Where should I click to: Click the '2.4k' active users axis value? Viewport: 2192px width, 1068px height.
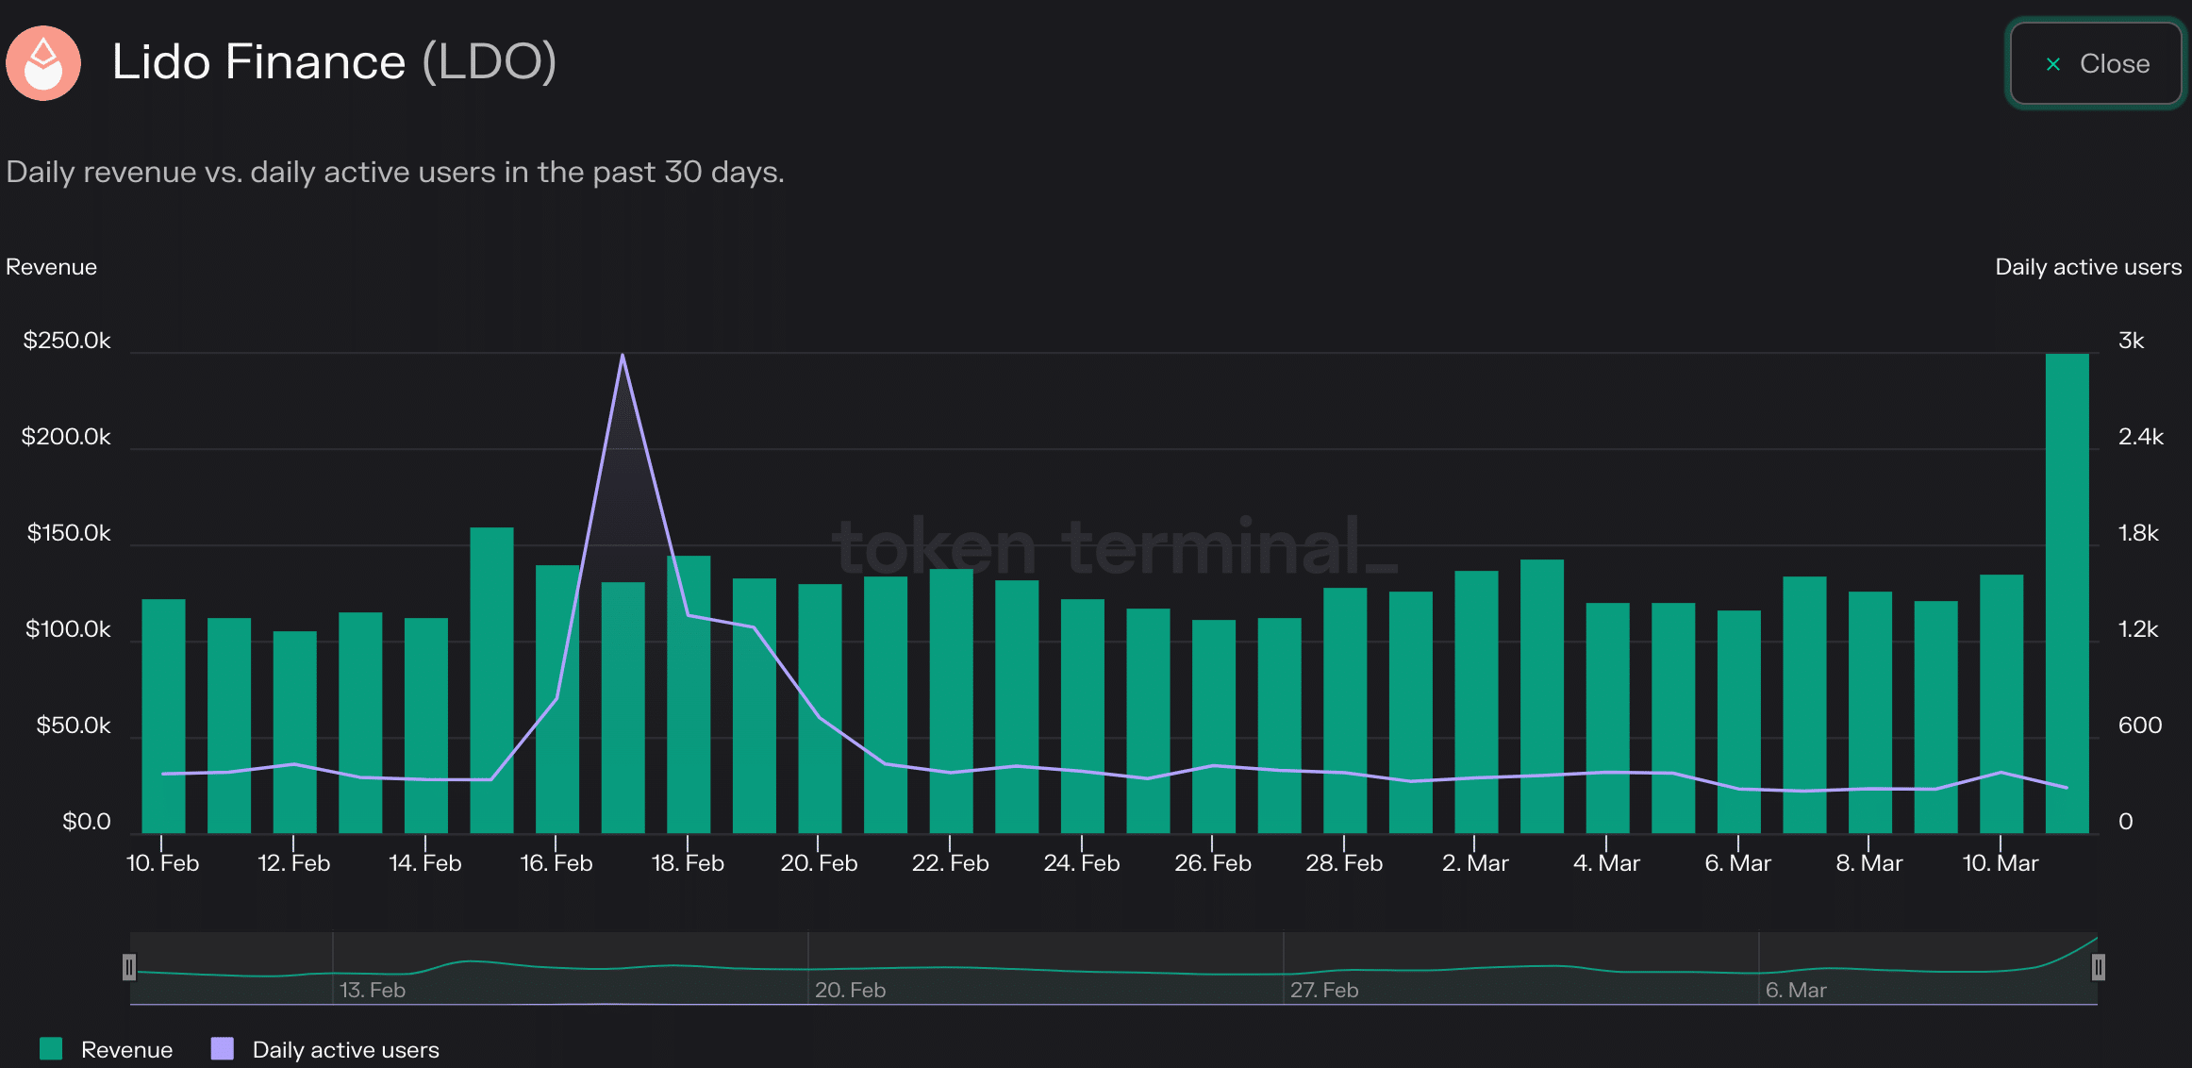tap(2141, 437)
